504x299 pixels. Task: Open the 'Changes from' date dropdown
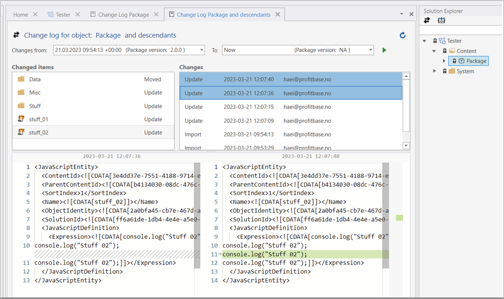click(x=202, y=50)
